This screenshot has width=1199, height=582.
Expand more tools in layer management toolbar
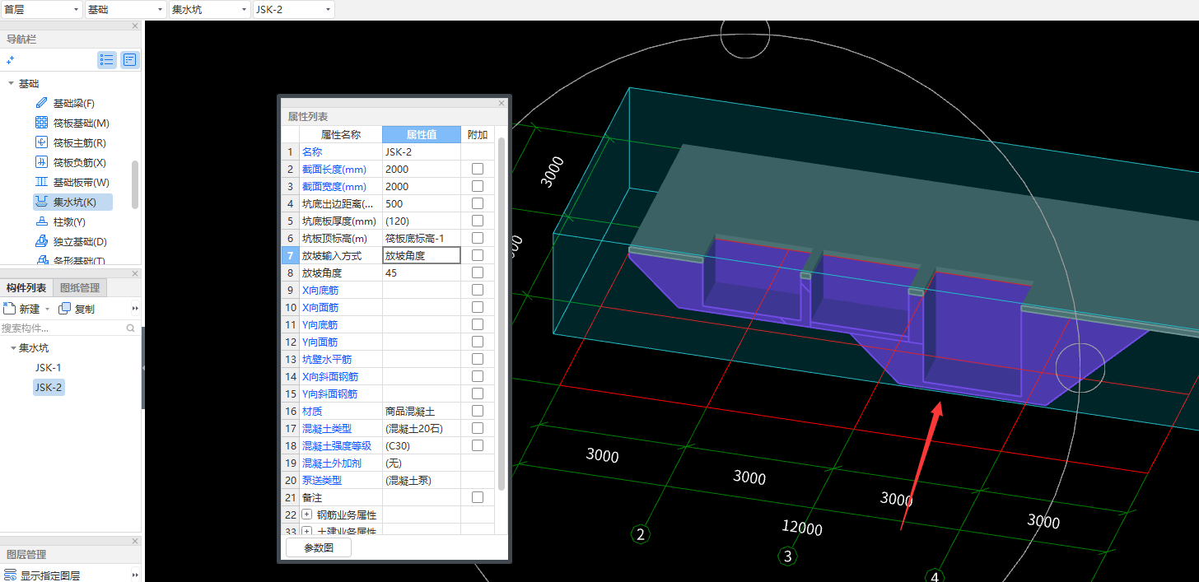coord(135,575)
